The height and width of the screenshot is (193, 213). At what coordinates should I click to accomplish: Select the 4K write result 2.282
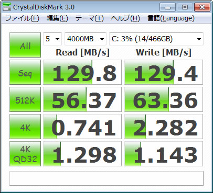(164, 127)
